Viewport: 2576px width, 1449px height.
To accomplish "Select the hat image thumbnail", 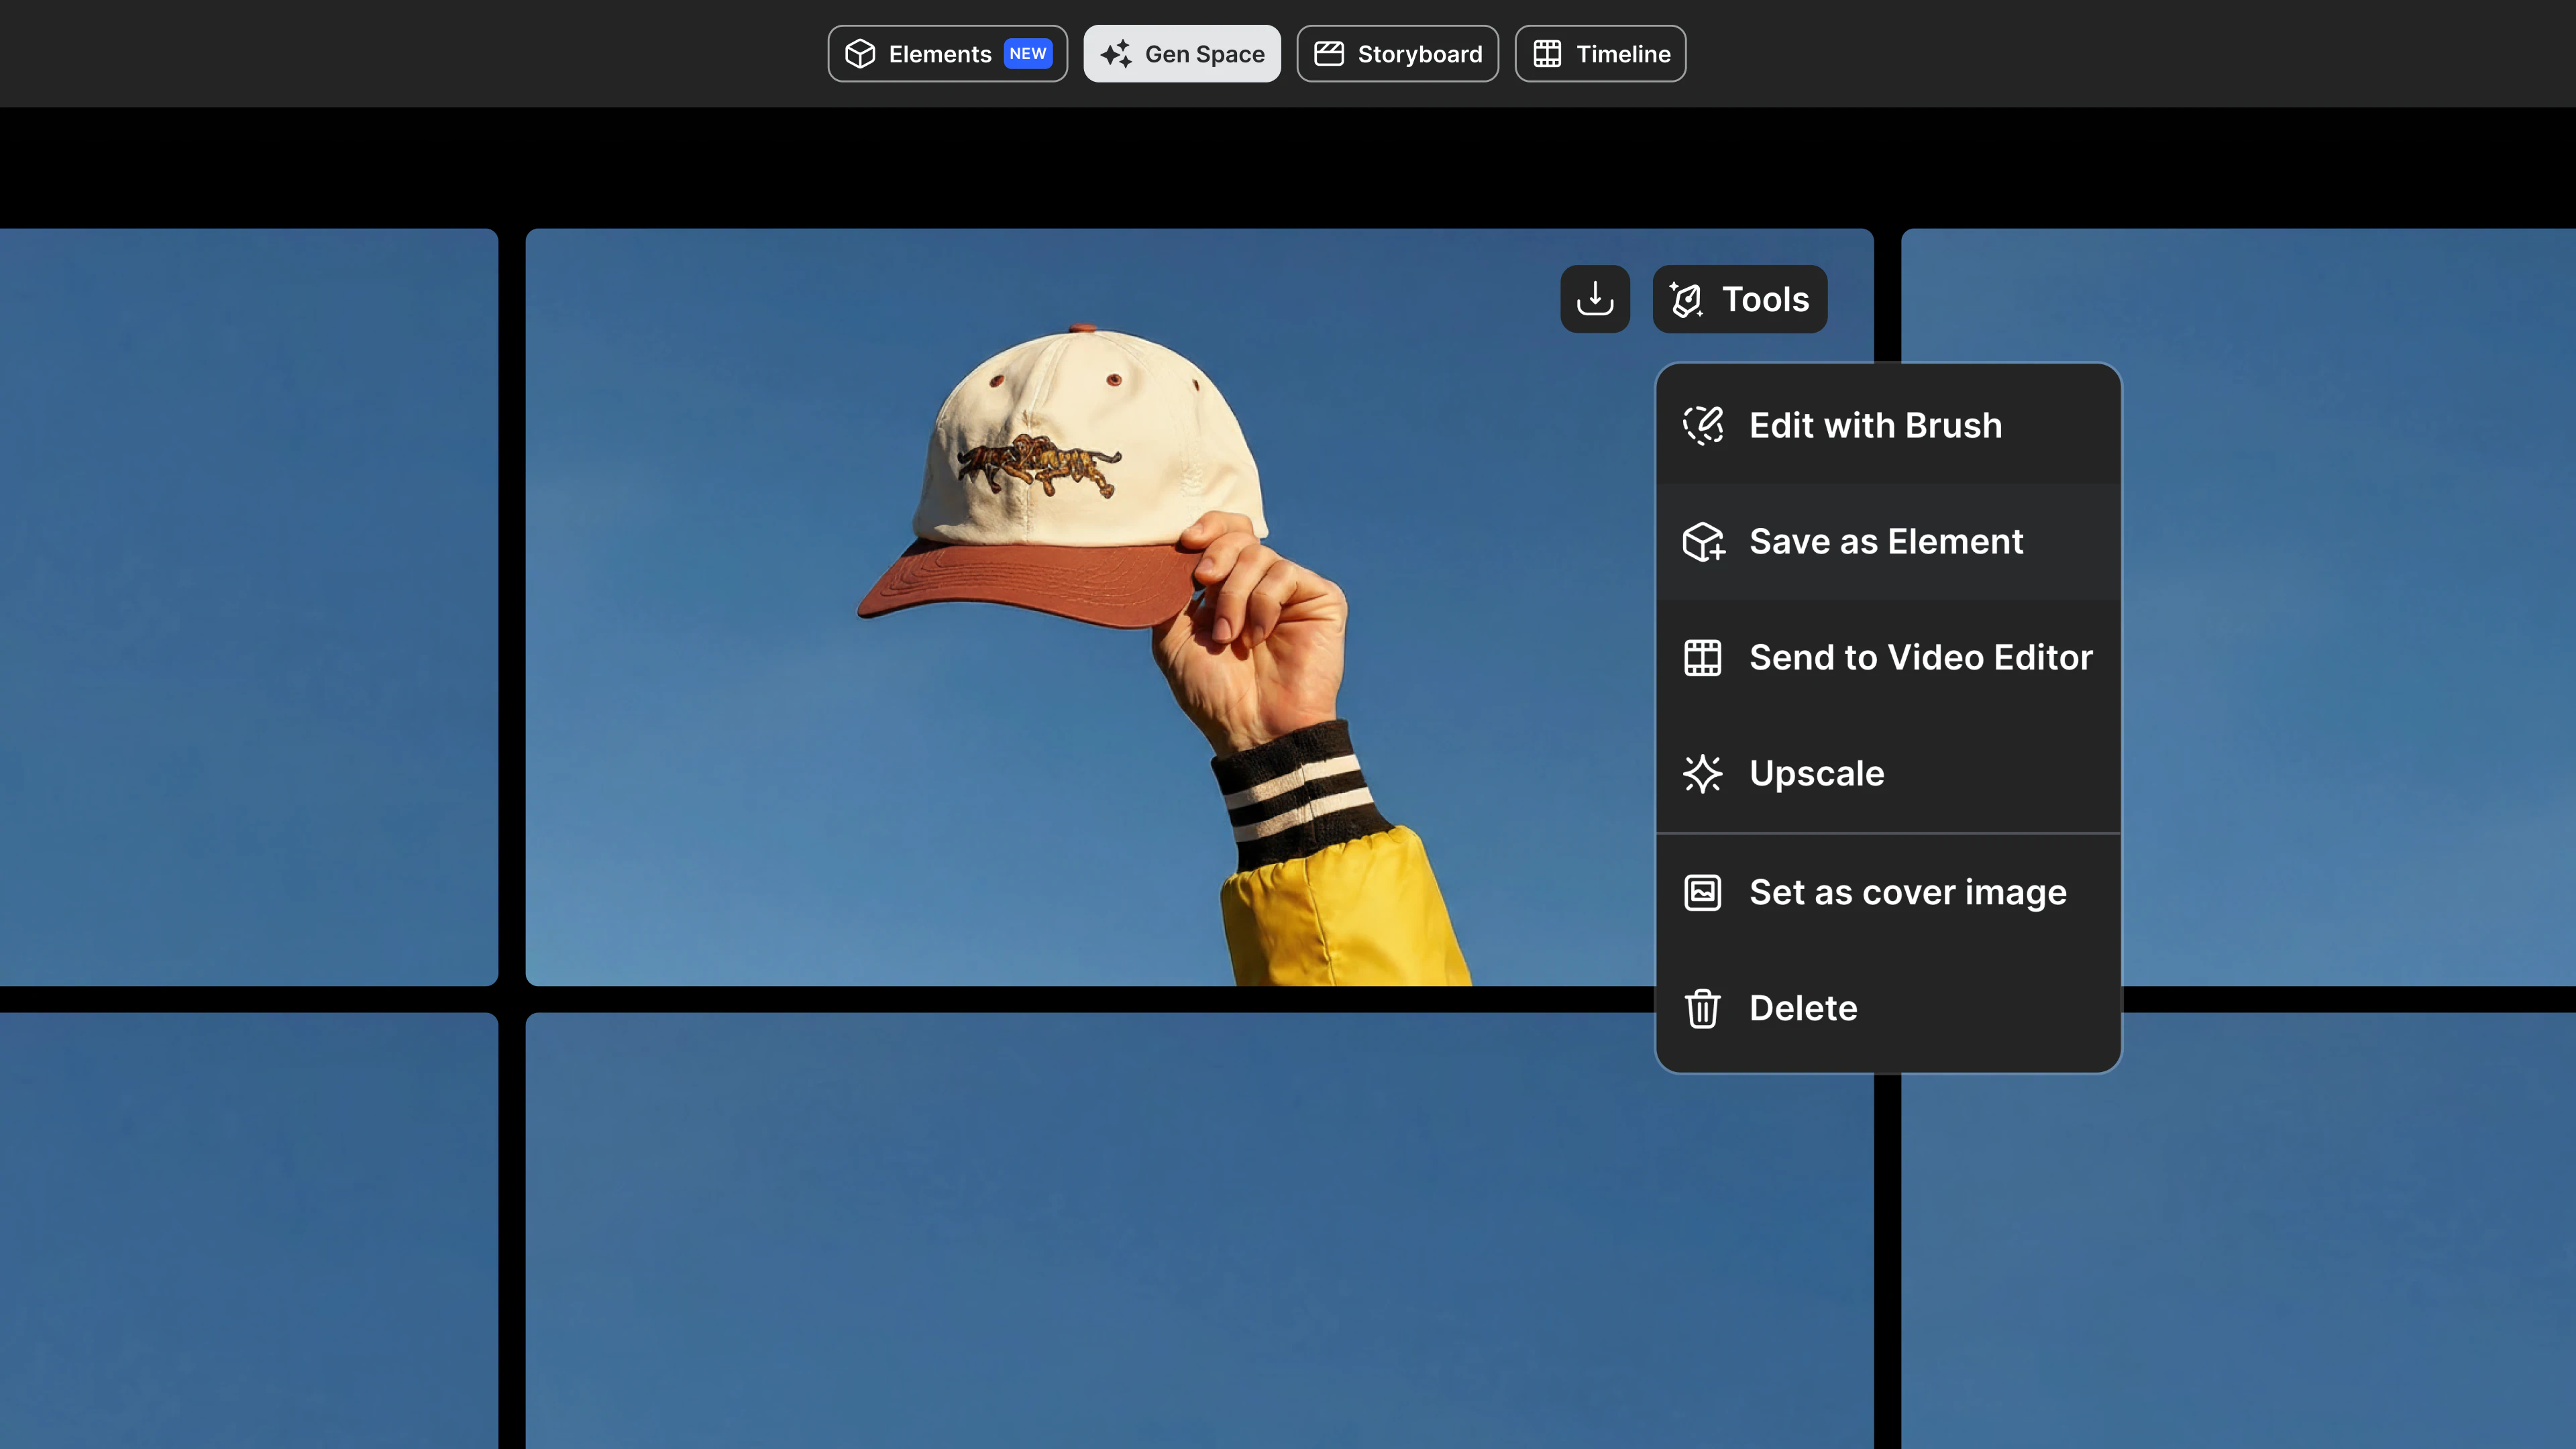I will pyautogui.click(x=1050, y=650).
